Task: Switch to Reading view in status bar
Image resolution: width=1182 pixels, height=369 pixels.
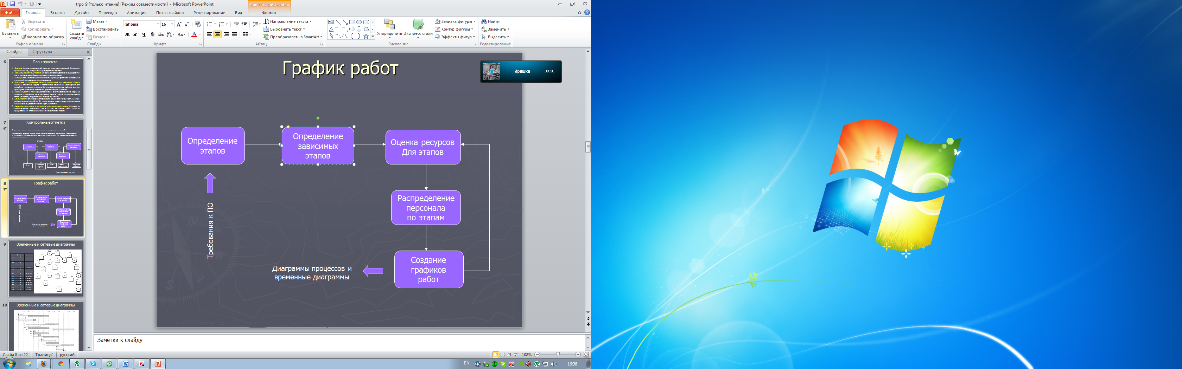Action: tap(509, 355)
